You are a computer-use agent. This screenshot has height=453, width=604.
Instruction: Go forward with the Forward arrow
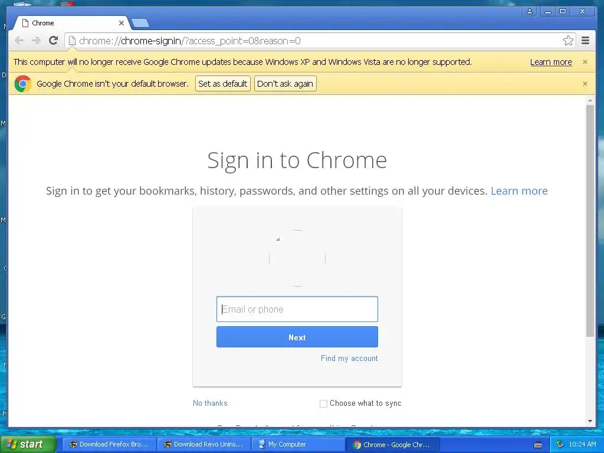pyautogui.click(x=36, y=41)
